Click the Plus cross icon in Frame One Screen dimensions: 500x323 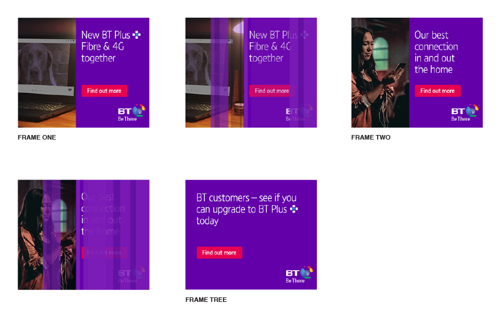(x=137, y=35)
